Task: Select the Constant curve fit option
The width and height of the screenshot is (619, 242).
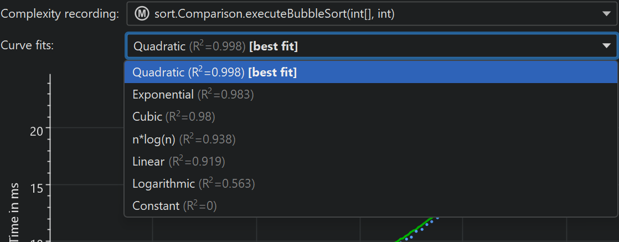Action: (174, 206)
